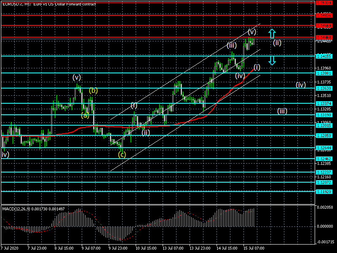Select the EURUSD.c H1 chart title text
The height and width of the screenshot is (253, 337).
click(49, 4)
